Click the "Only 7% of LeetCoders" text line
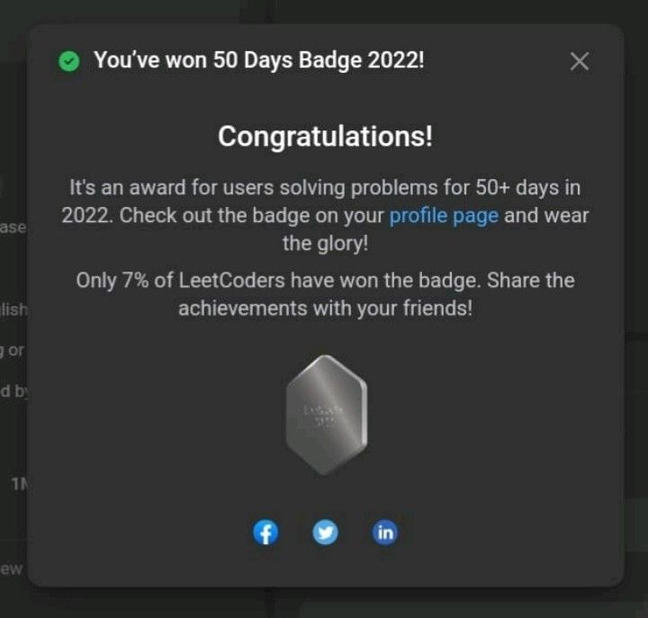 pos(325,281)
